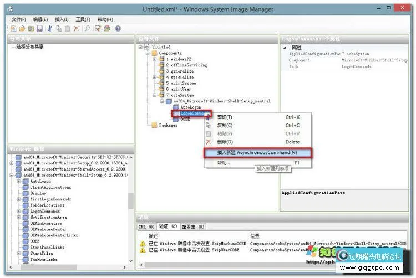Screen dimensions: 416x278
Task: Open the 工具(T) menu
Action: click(x=83, y=19)
